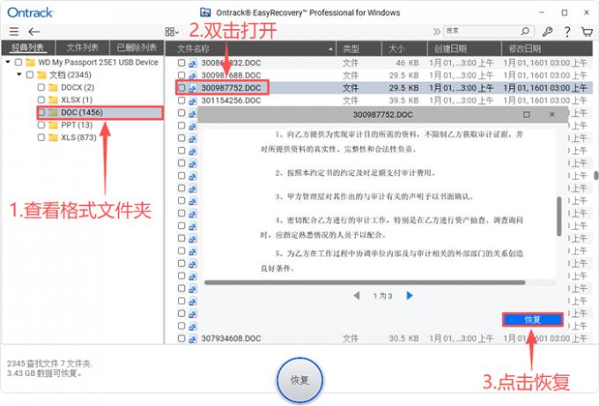
Task: Check the DOC (1456) folder checkbox
Action: coord(41,113)
